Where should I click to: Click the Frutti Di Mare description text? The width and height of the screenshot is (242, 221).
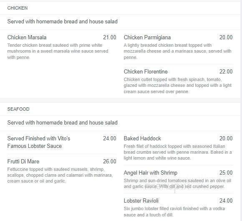[x=60, y=175]
